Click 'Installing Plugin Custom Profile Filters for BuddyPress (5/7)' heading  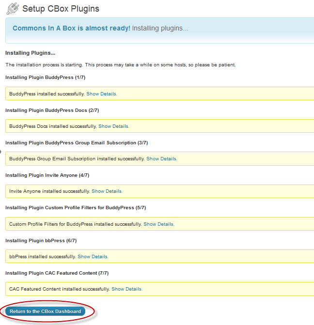pyautogui.click(x=76, y=208)
